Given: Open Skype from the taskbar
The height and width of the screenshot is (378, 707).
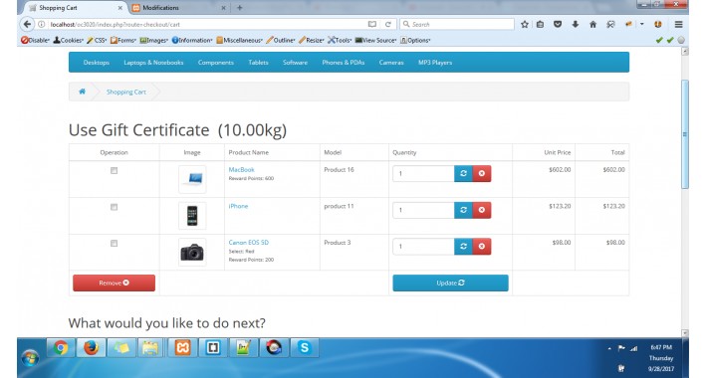Looking at the screenshot, I should 305,348.
